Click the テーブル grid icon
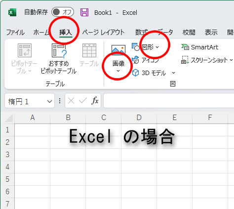Screen dimensions: 234x209 (x=89, y=50)
